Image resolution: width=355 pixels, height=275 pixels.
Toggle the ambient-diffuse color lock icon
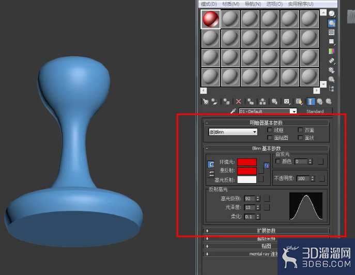[267, 166]
